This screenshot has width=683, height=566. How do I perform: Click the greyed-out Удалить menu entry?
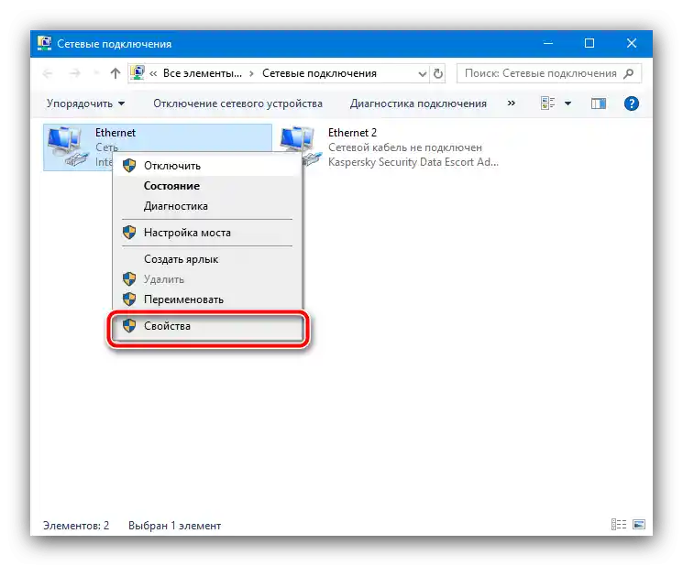207,279
